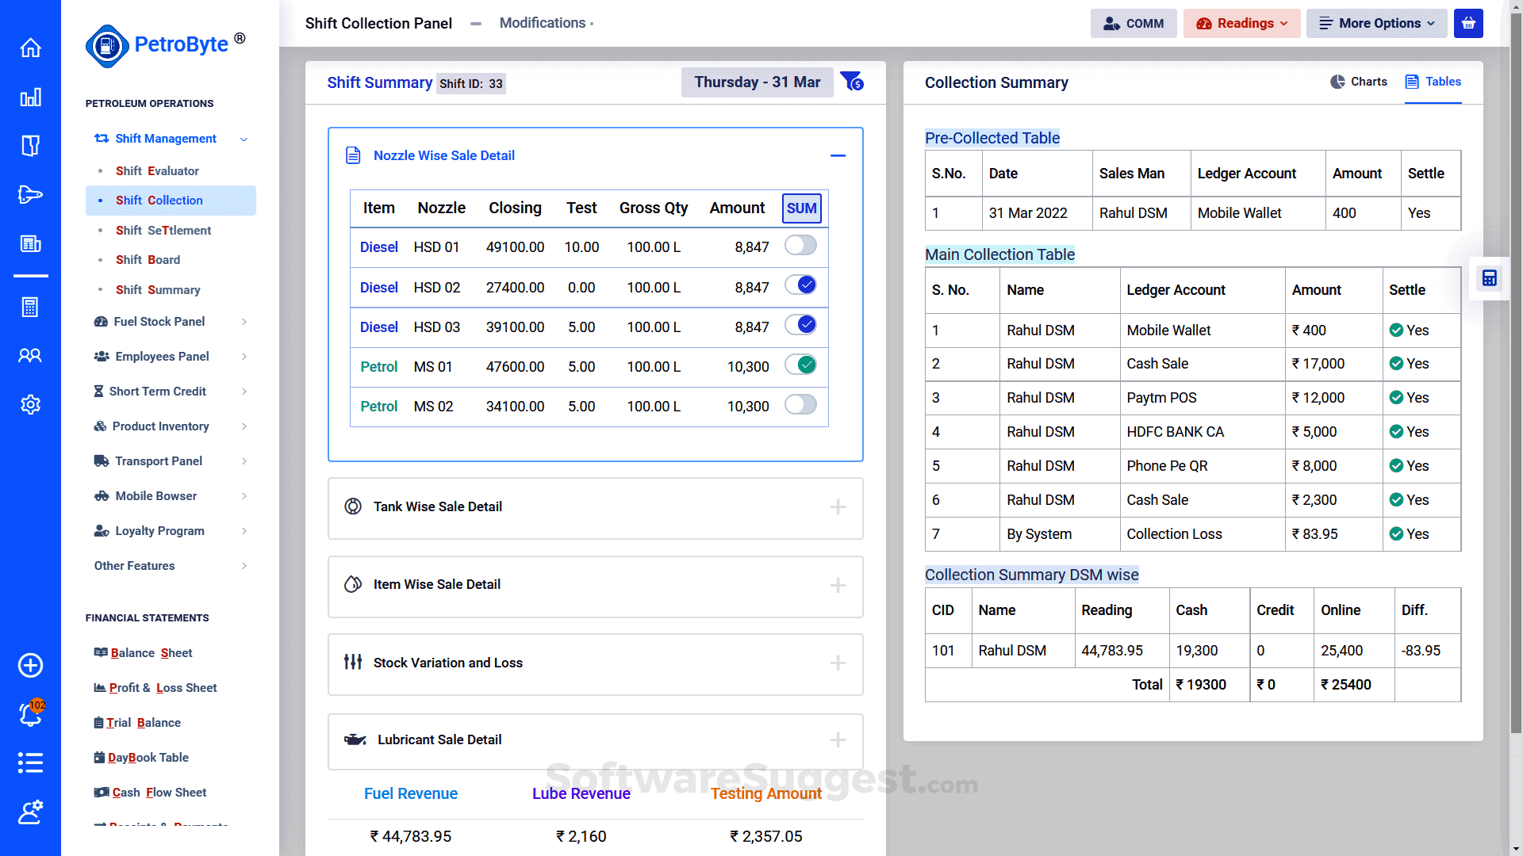Click the filter icon beside Thursday date
The image size is (1523, 856).
[x=852, y=82]
